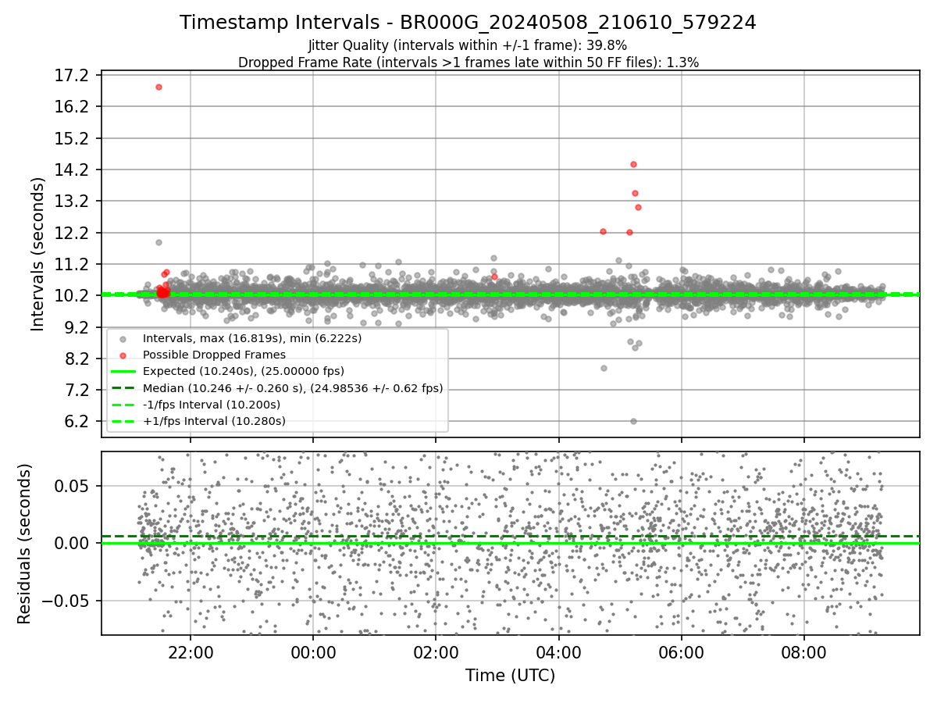Click the red circle marker in the legend

pos(123,355)
